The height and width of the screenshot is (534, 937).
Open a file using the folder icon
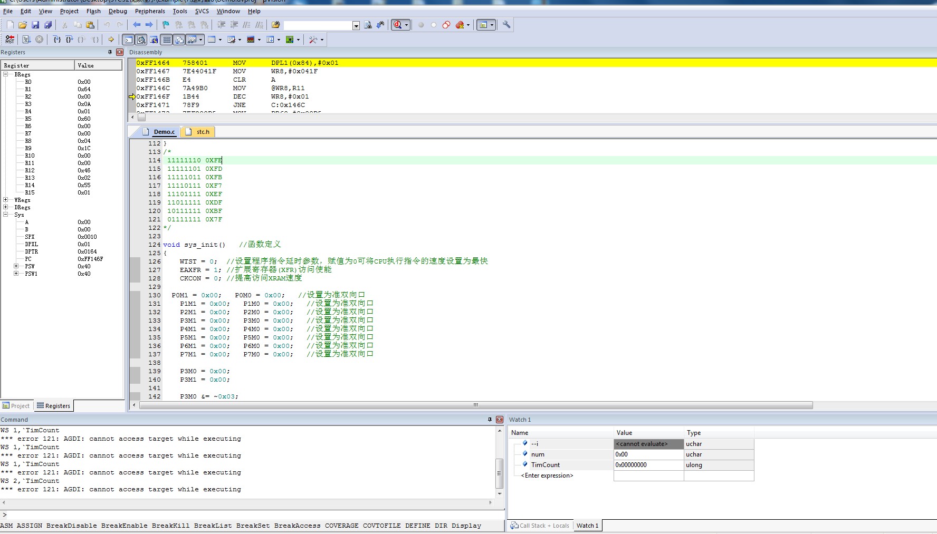coord(23,25)
